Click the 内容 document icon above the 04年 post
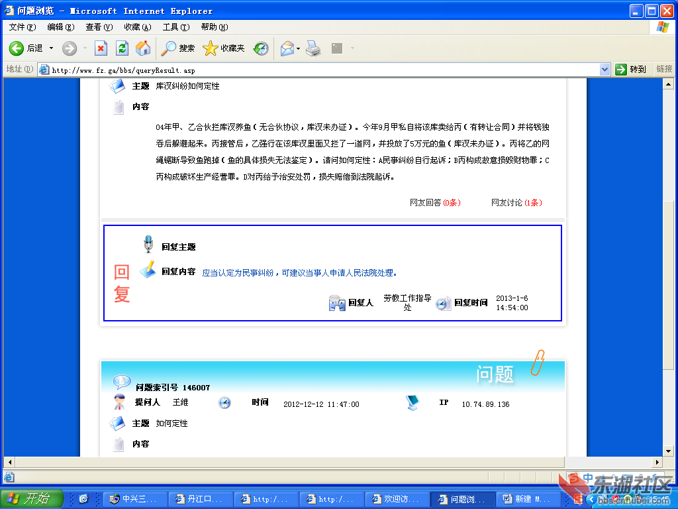 click(x=118, y=107)
